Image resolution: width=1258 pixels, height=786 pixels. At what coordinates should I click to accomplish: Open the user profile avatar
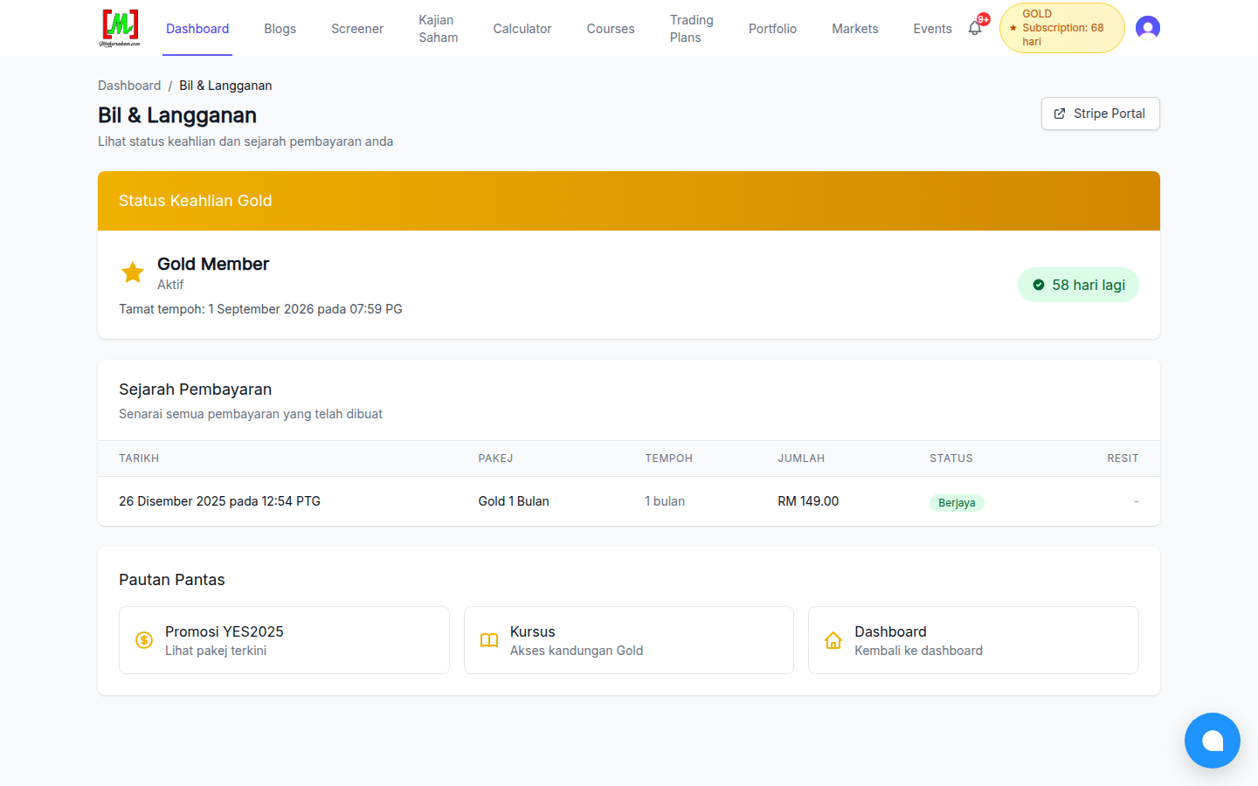coord(1148,28)
